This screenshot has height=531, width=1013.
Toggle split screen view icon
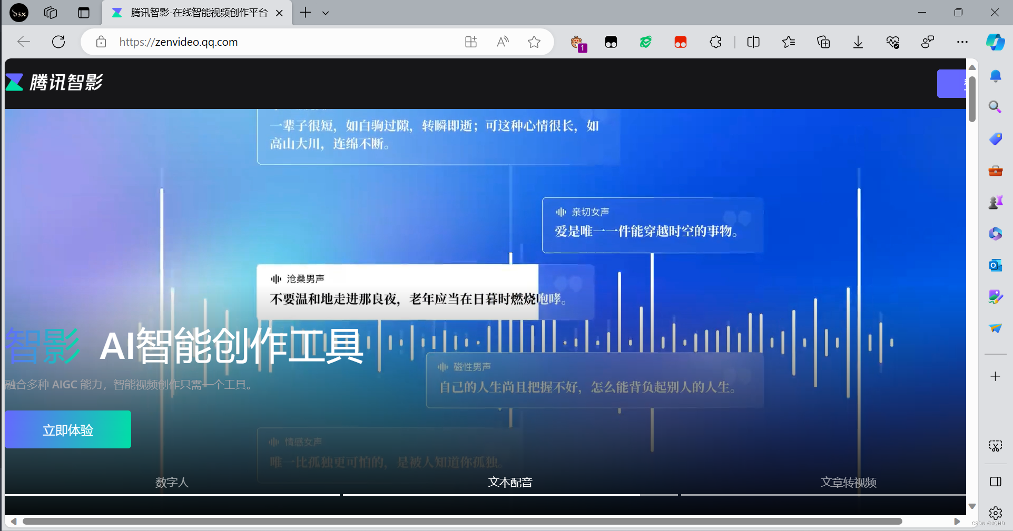753,42
